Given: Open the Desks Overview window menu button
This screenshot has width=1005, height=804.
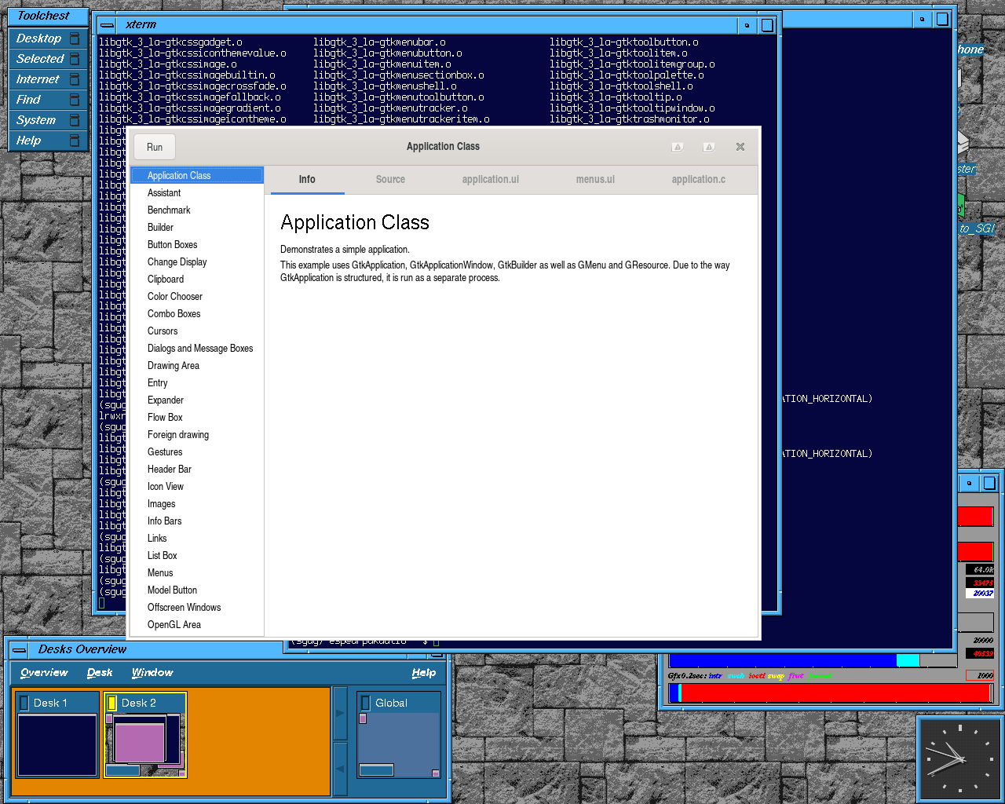Looking at the screenshot, I should 20,649.
